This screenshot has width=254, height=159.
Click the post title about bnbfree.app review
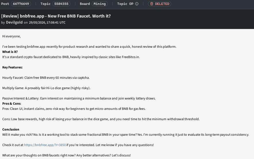click(56, 16)
